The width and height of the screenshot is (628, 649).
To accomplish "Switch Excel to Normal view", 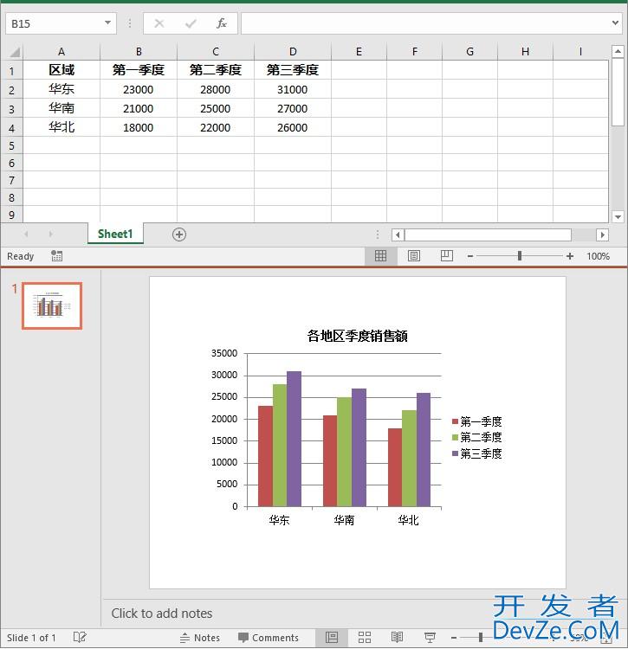I will (x=380, y=256).
